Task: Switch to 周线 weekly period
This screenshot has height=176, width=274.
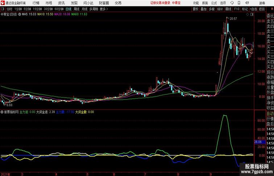Action: [76, 9]
